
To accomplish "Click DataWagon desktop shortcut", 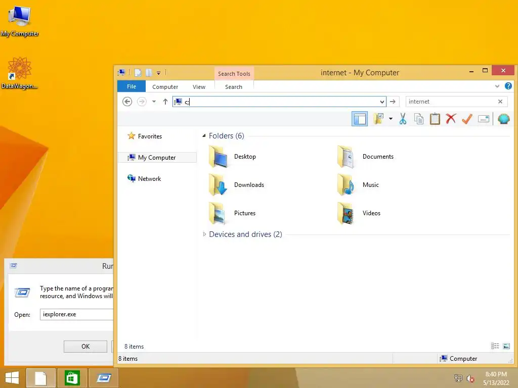I will pos(20,73).
